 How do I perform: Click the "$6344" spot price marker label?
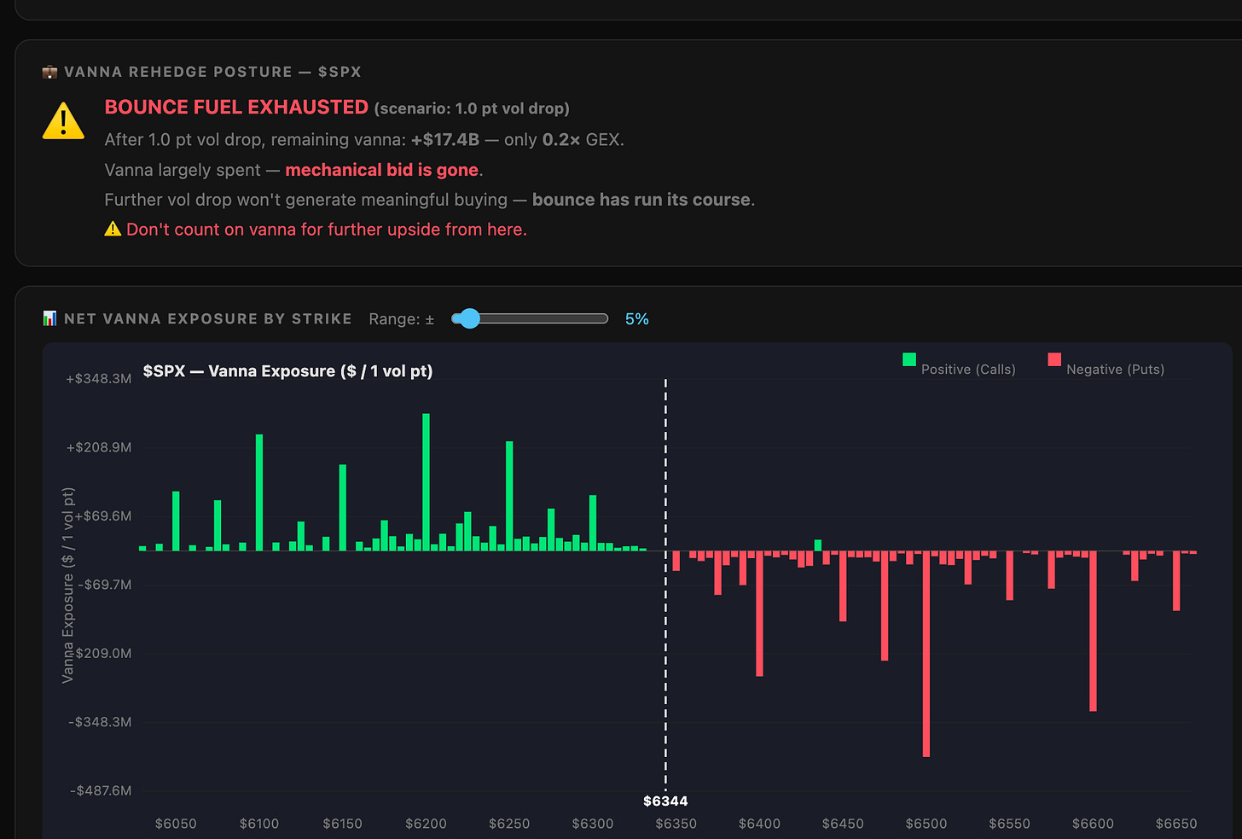[x=665, y=801]
